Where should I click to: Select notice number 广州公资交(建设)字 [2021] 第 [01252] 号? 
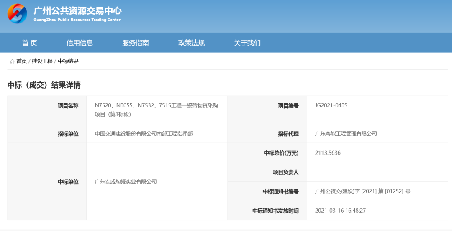tap(362, 191)
